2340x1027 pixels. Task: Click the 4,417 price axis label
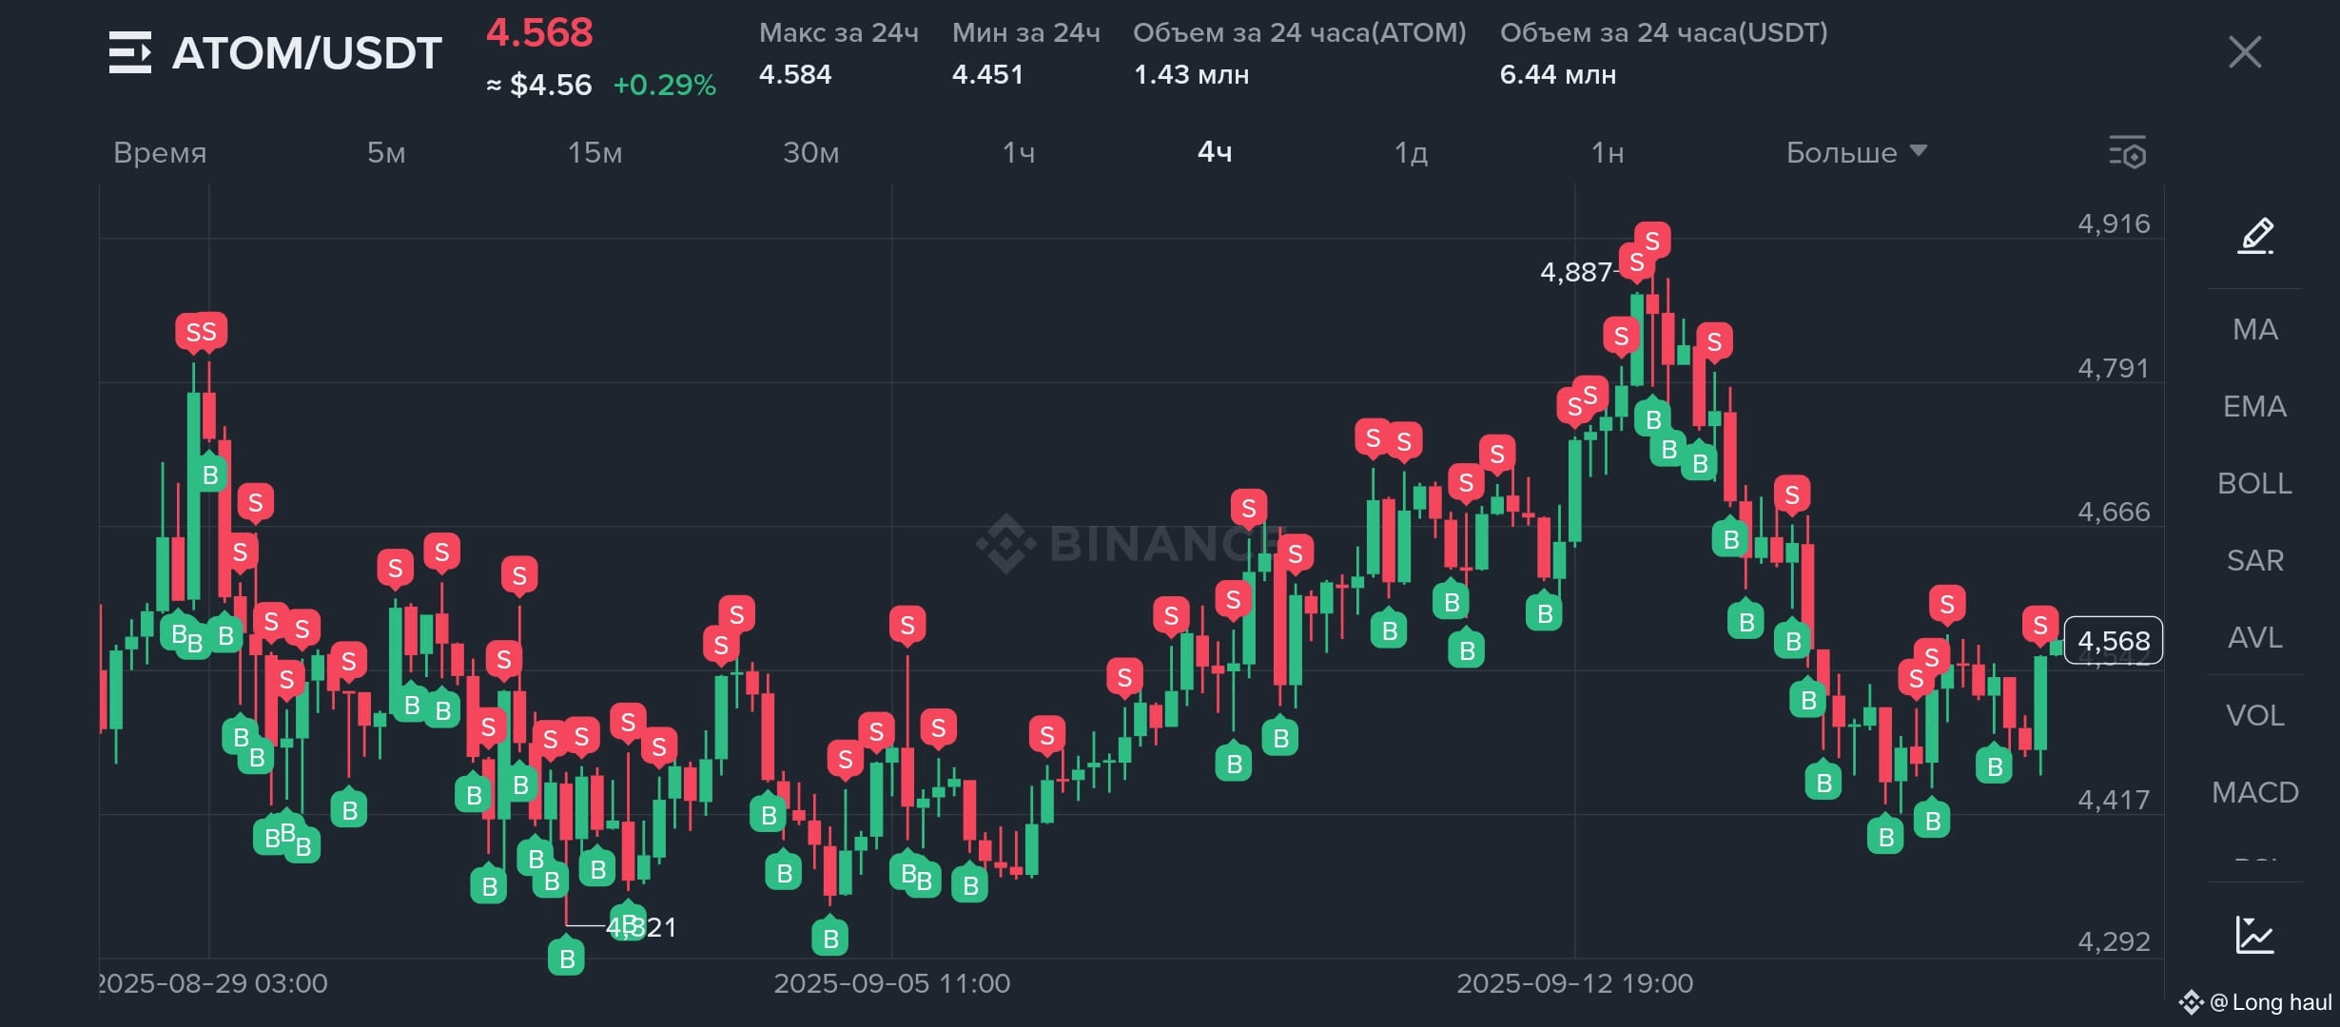point(2114,800)
